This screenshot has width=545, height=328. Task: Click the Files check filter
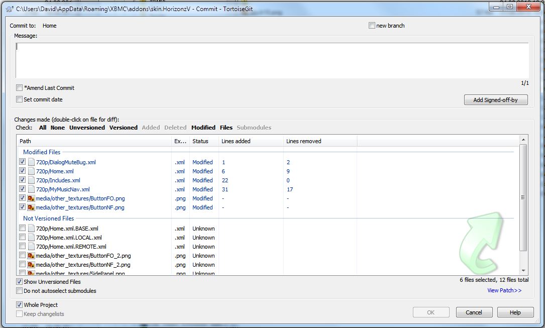[226, 128]
